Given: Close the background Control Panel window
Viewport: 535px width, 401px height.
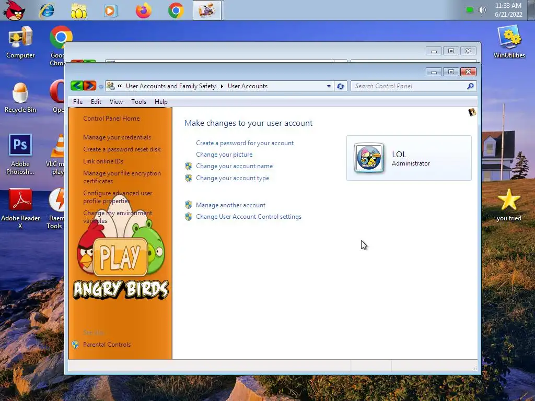Looking at the screenshot, I should [x=468, y=51].
